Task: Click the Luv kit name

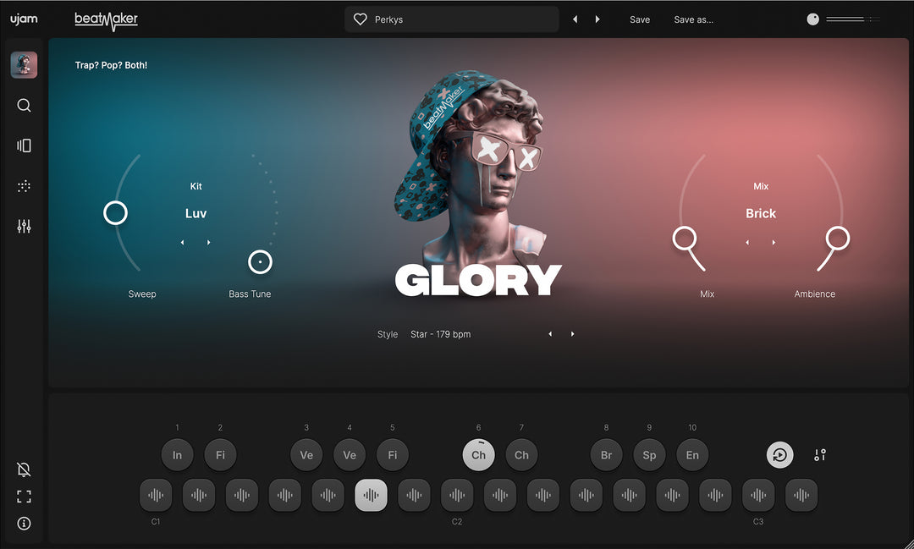Action: coord(195,213)
